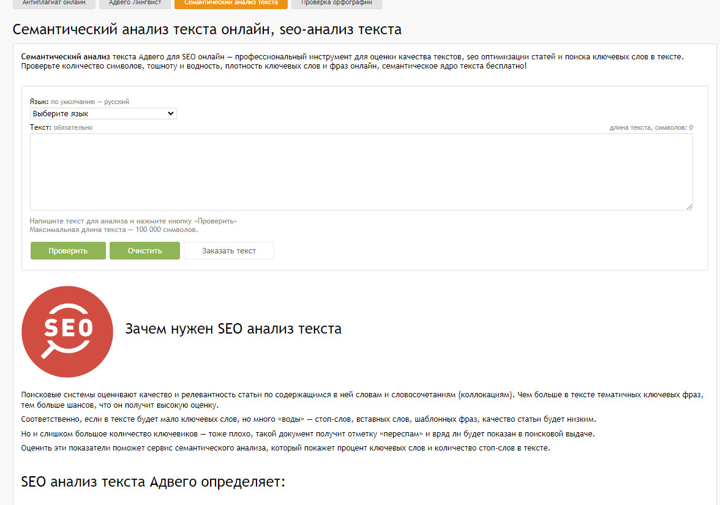720x505 pixels.
Task: Click the textarea resize handle corner
Action: coord(689,207)
